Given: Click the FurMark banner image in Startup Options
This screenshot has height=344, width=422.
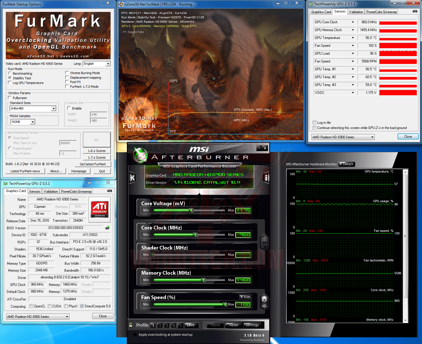Looking at the screenshot, I should [x=58, y=35].
